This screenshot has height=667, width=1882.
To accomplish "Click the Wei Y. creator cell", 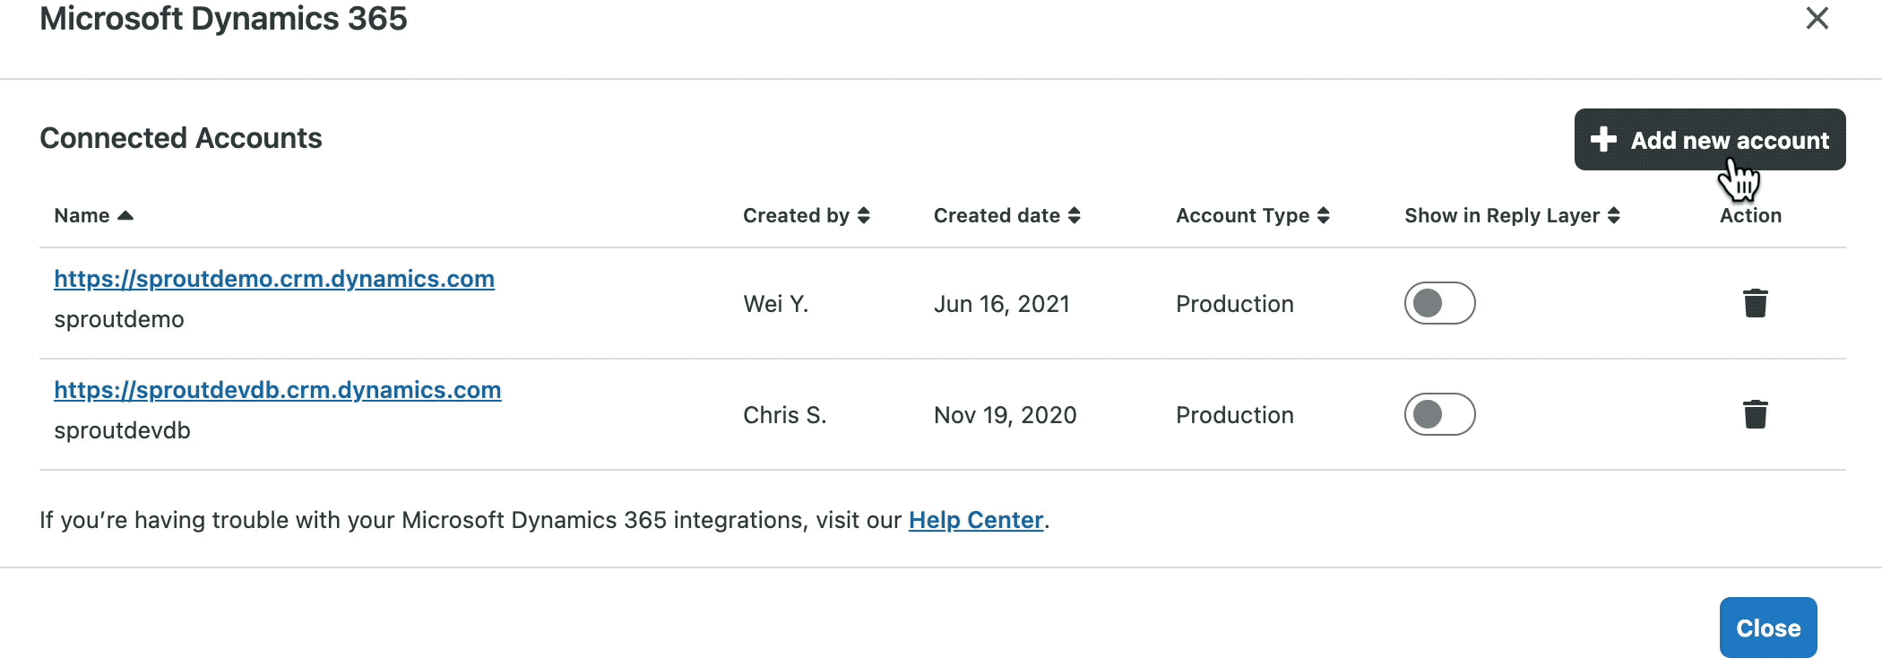I will coord(775,304).
